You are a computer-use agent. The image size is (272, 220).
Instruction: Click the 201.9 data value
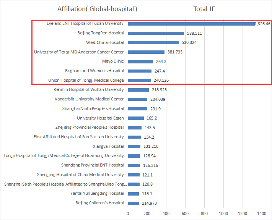155,109
